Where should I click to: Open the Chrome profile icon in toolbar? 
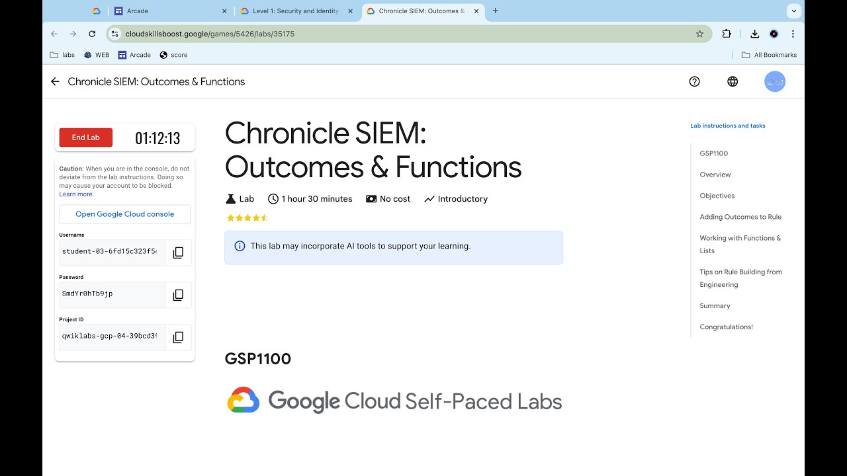[774, 34]
